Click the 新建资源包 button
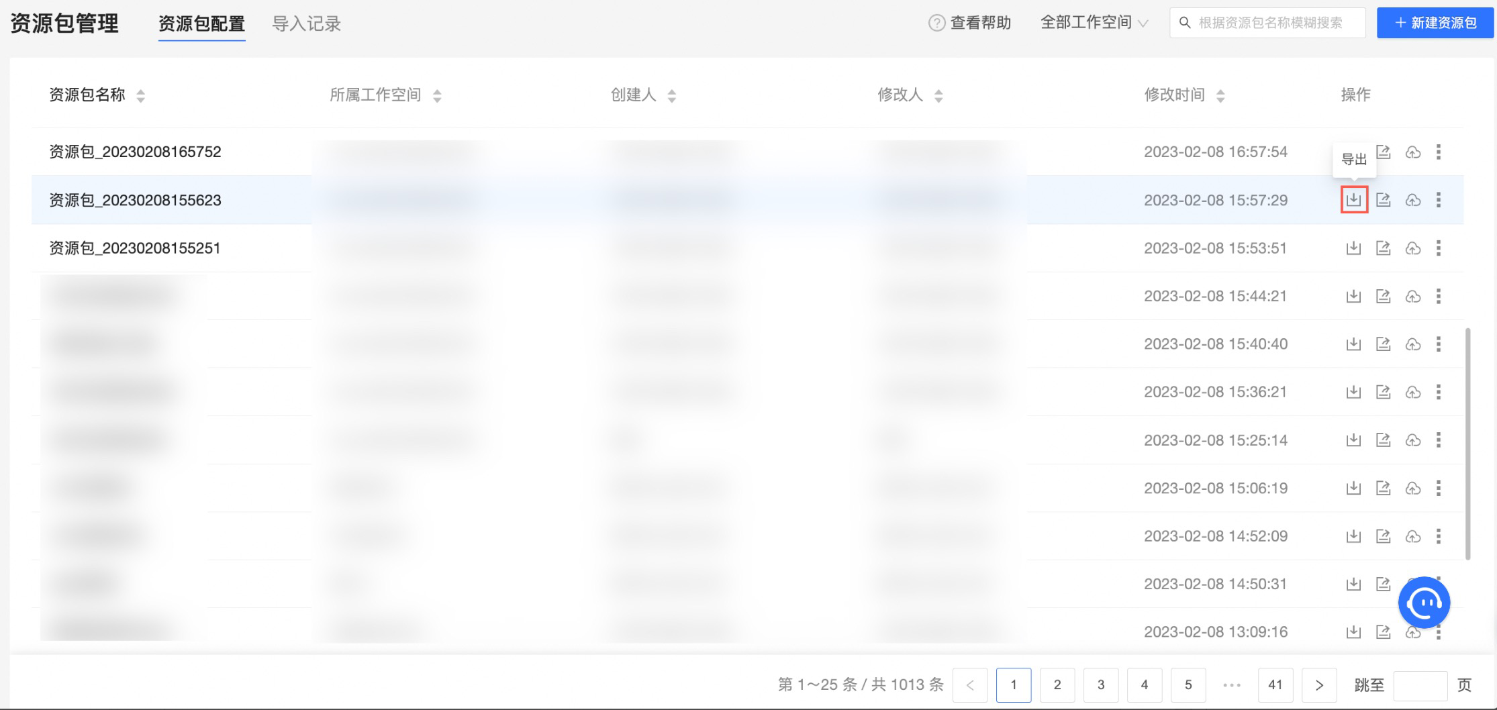The width and height of the screenshot is (1497, 710). (x=1435, y=23)
